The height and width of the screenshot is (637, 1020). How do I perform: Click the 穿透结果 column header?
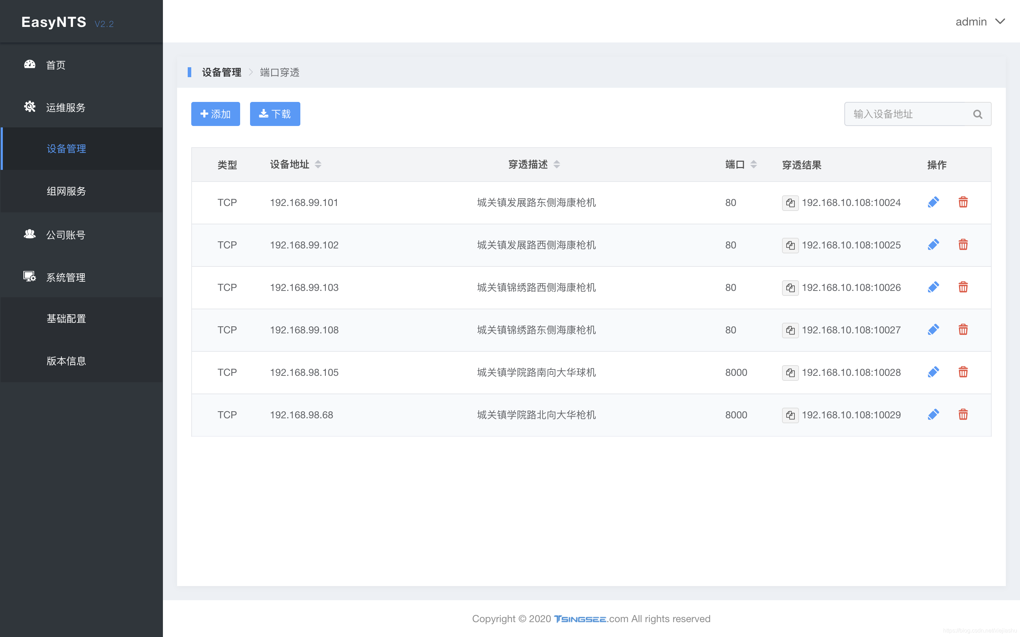[x=802, y=165]
